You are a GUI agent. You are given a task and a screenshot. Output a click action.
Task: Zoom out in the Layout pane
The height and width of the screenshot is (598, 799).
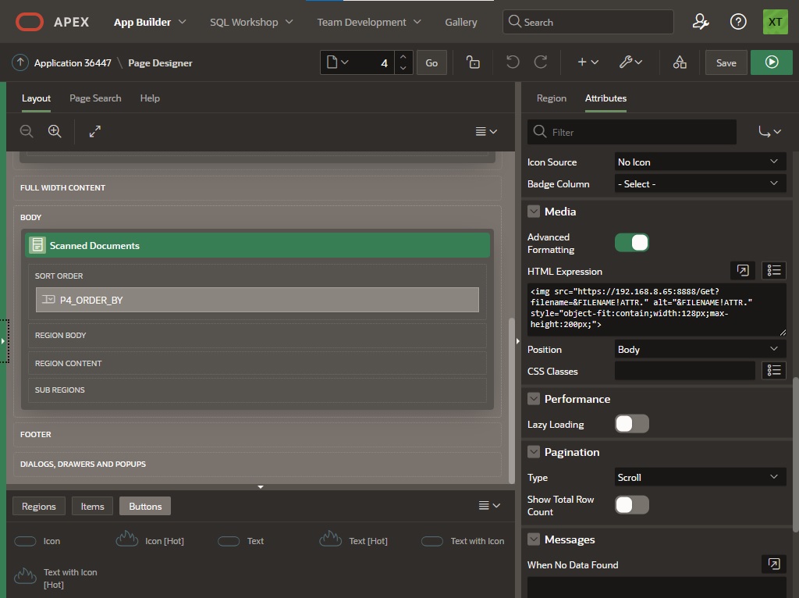(27, 131)
